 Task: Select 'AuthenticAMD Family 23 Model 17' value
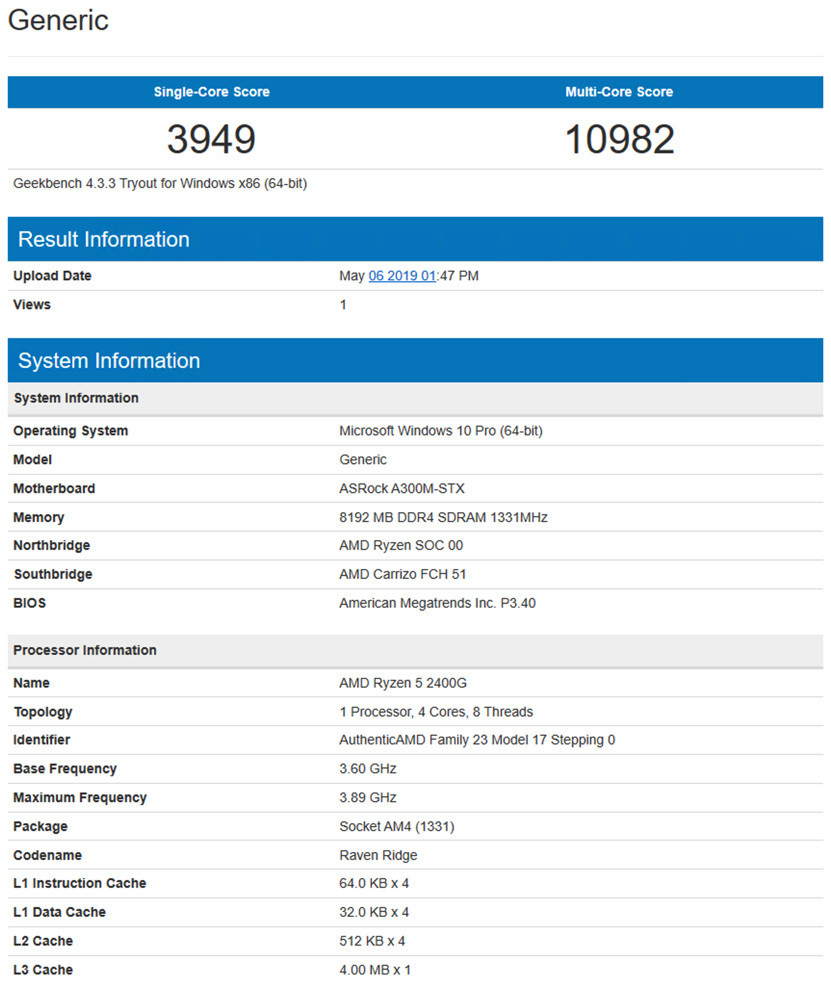click(477, 740)
